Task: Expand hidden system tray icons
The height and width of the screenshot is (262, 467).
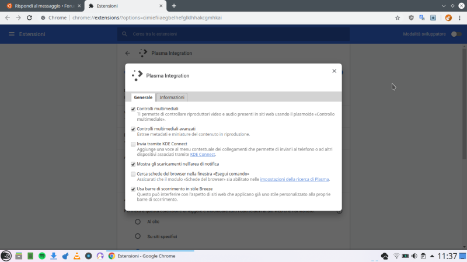Action: point(432,256)
